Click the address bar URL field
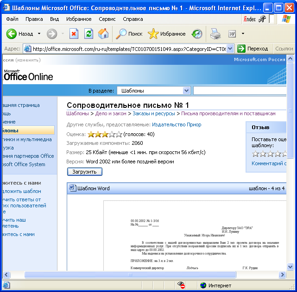The height and width of the screenshot is (292, 297). [x=129, y=49]
